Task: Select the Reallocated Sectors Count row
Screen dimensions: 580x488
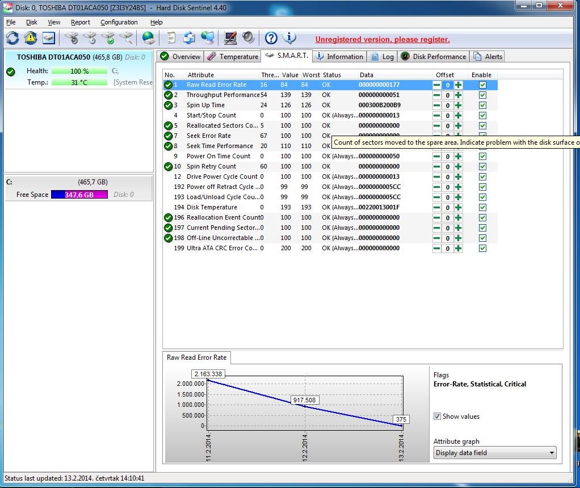Action: pos(222,125)
